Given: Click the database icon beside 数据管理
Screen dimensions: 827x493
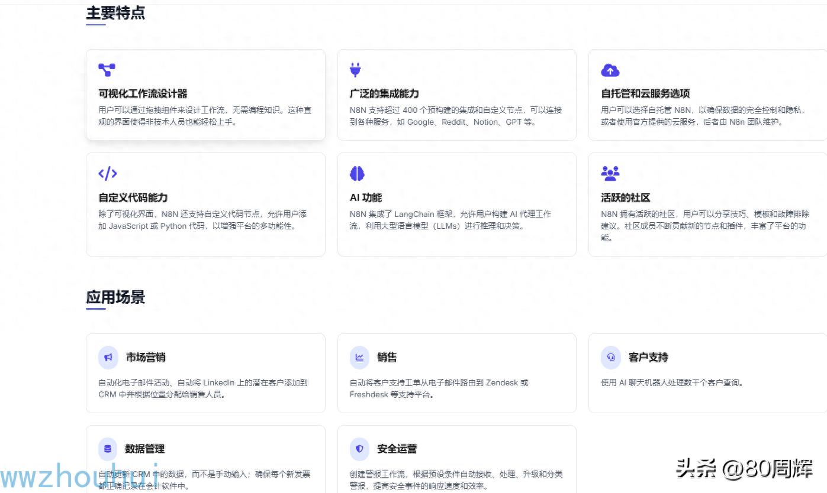Looking at the screenshot, I should coord(108,449).
